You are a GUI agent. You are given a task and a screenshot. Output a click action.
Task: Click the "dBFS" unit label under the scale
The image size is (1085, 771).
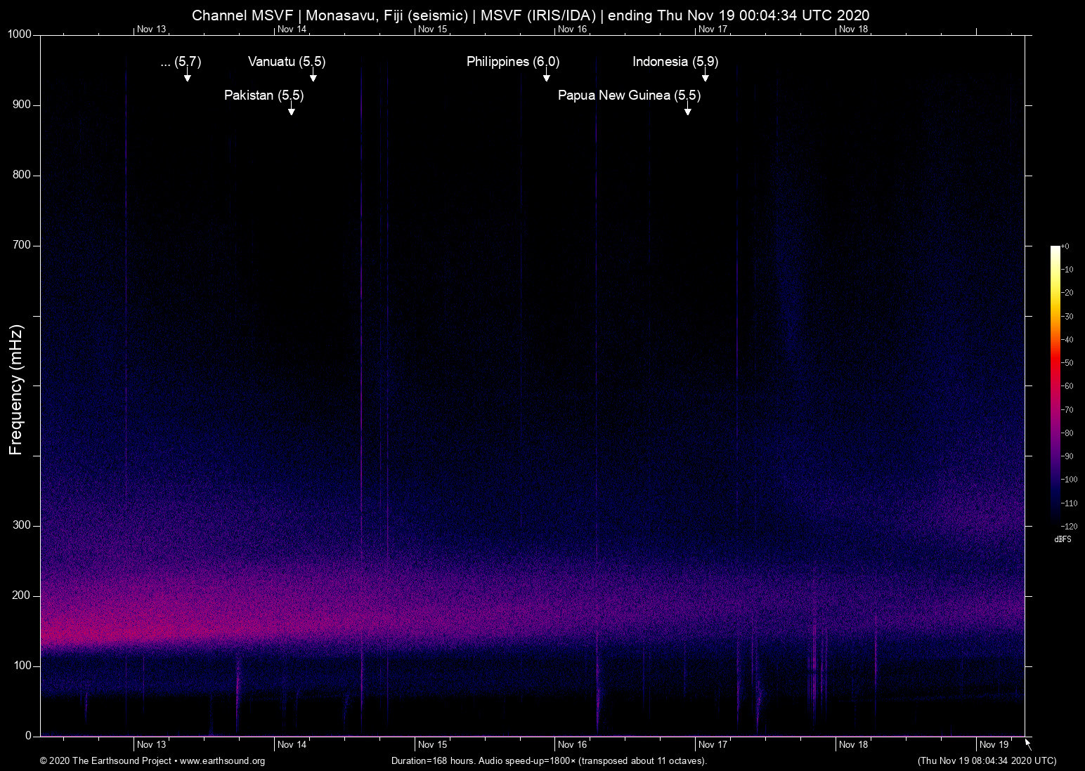point(1063,539)
